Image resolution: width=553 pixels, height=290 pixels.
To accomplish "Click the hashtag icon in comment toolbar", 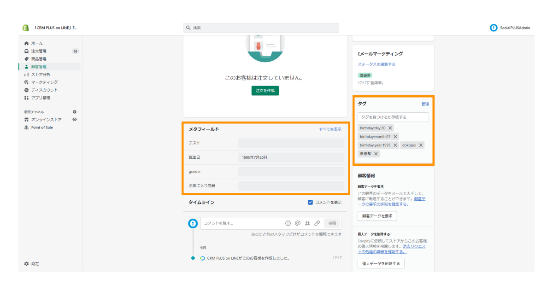I will [307, 223].
